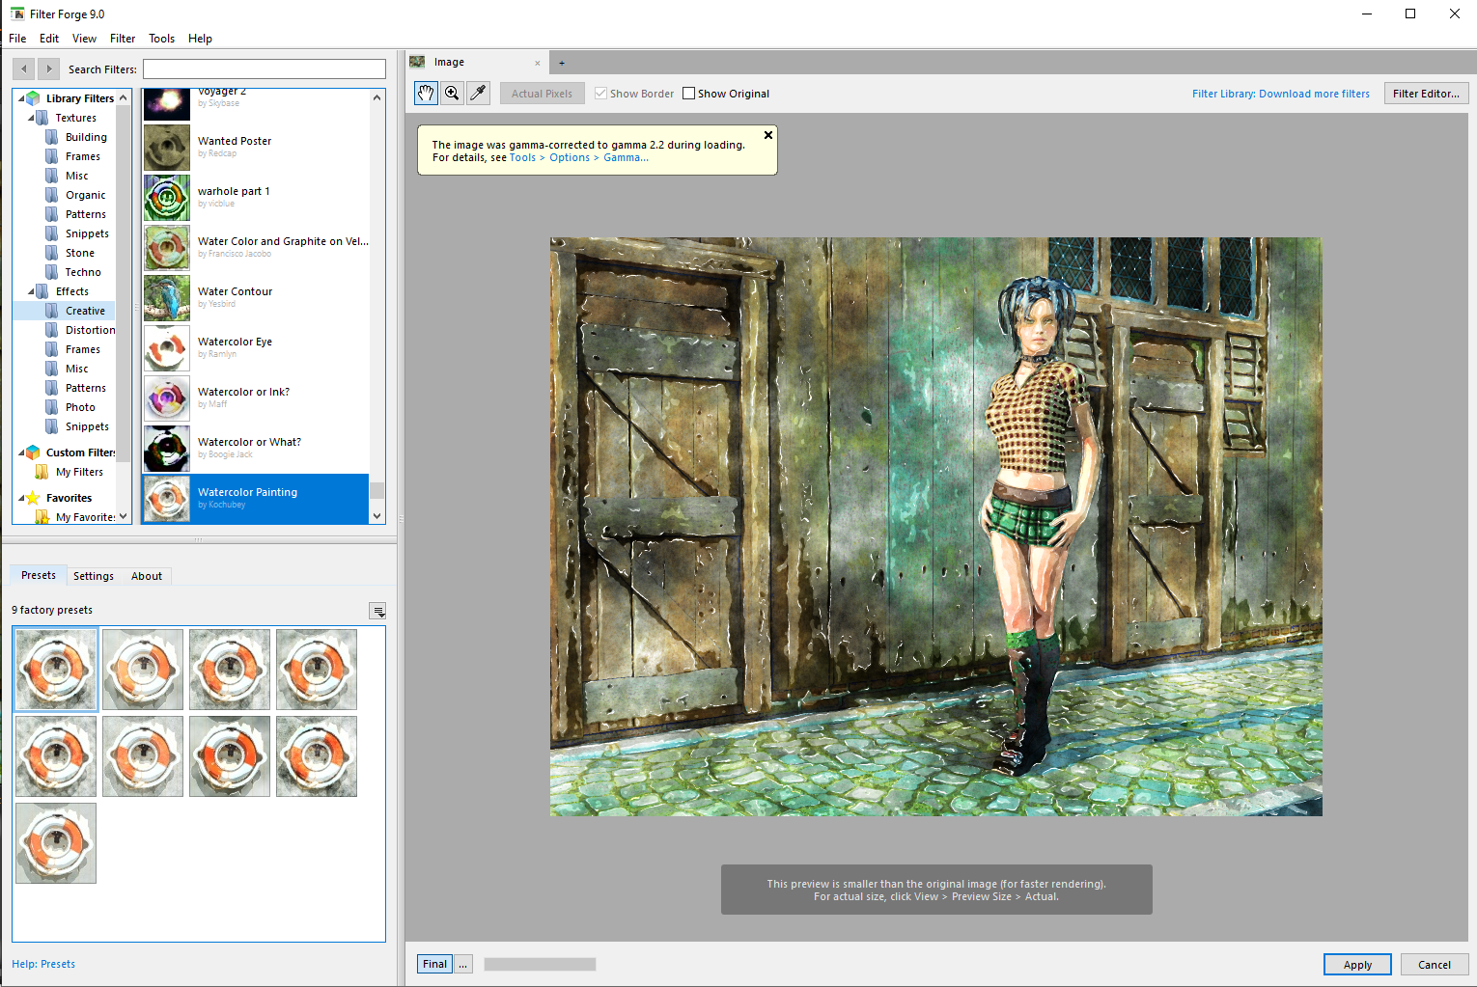Click the Techno folder icon
Screen dimensions: 1477x987
52,272
